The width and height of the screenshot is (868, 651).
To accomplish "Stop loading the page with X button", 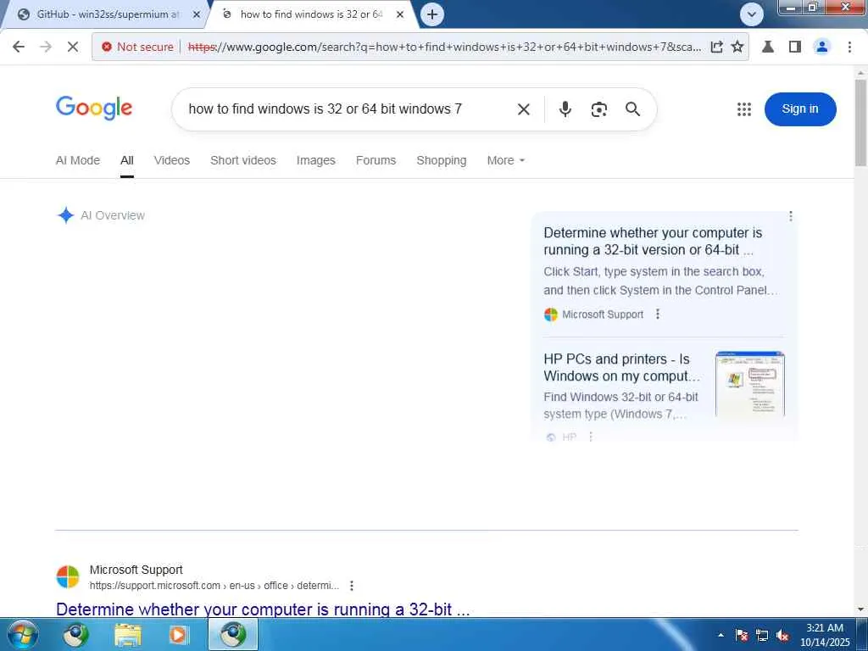I will click(x=73, y=47).
